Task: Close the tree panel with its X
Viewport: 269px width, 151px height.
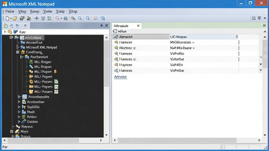Action: tap(107, 25)
